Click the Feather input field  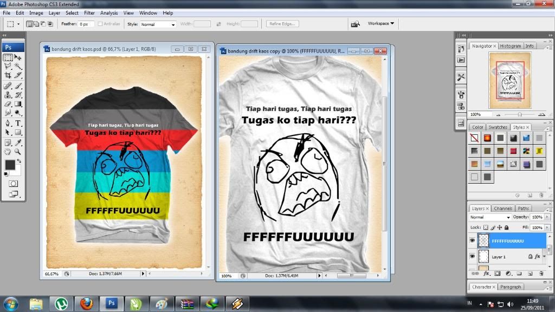(x=86, y=24)
